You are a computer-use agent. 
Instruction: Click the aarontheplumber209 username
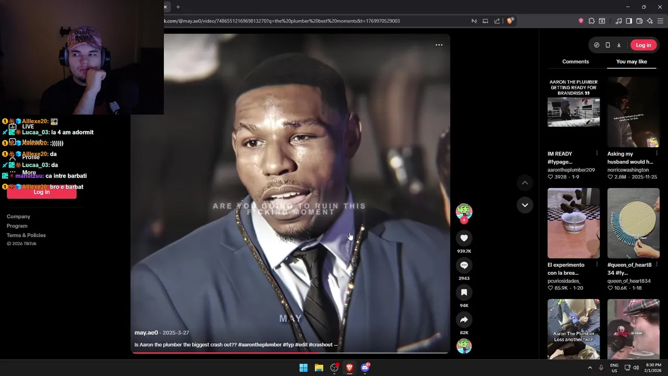[x=571, y=170]
